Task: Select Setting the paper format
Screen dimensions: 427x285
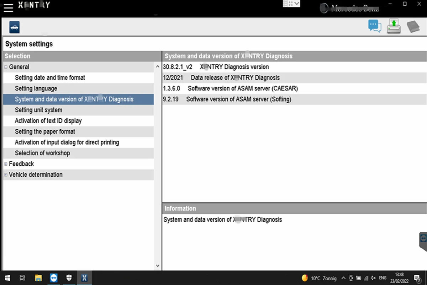Action: click(78, 131)
